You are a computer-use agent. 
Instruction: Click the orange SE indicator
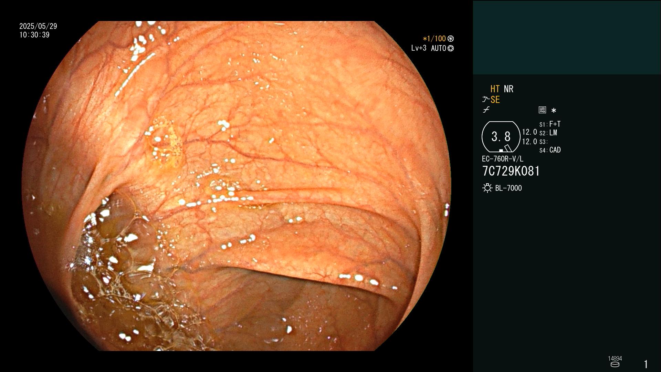tap(495, 100)
